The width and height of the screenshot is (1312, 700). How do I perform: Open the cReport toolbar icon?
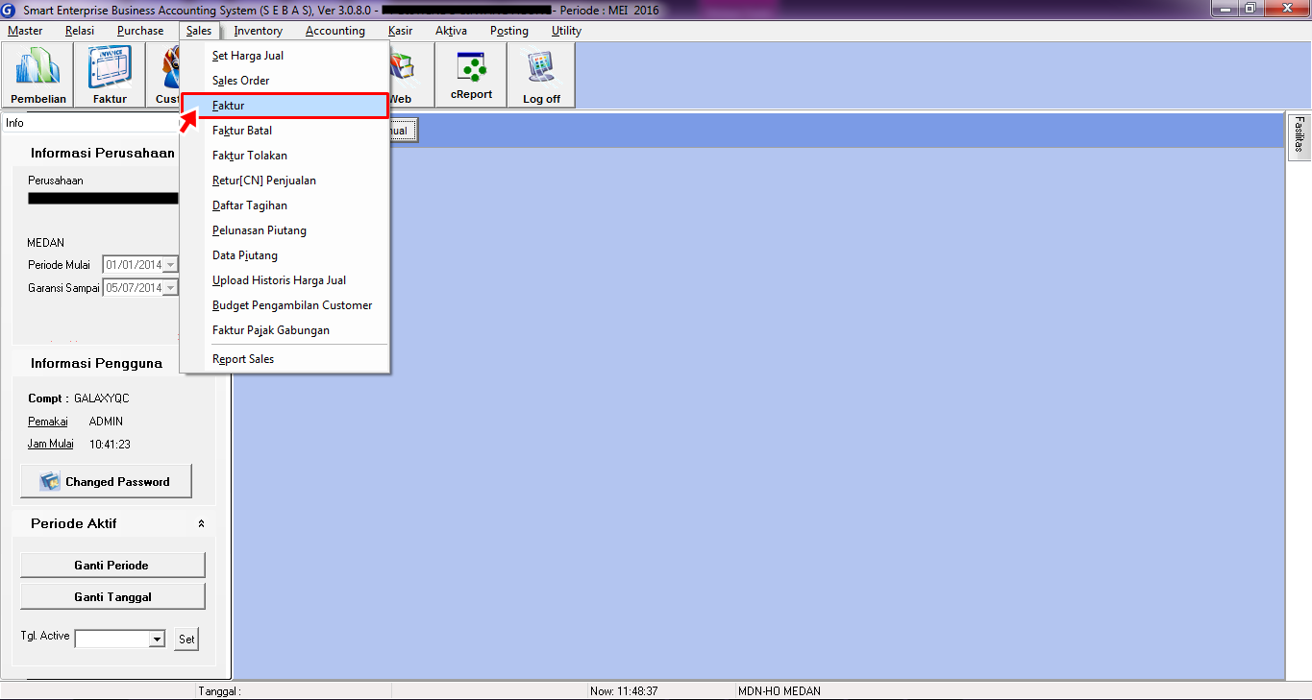pyautogui.click(x=471, y=75)
